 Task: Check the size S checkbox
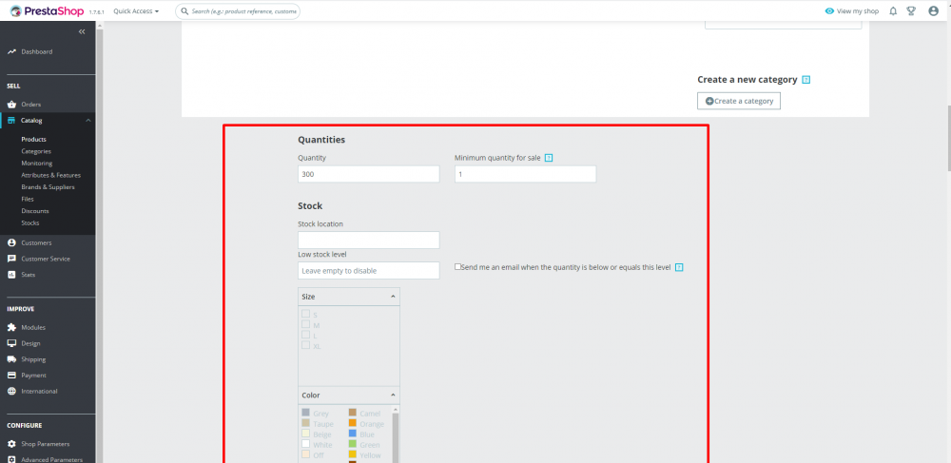(x=305, y=314)
